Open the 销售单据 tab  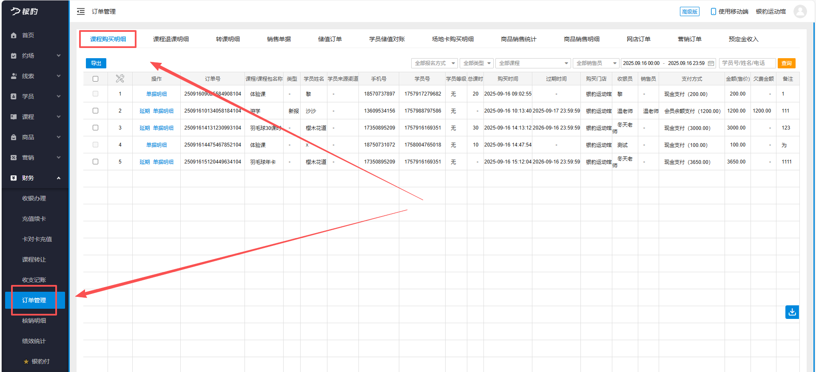[279, 39]
